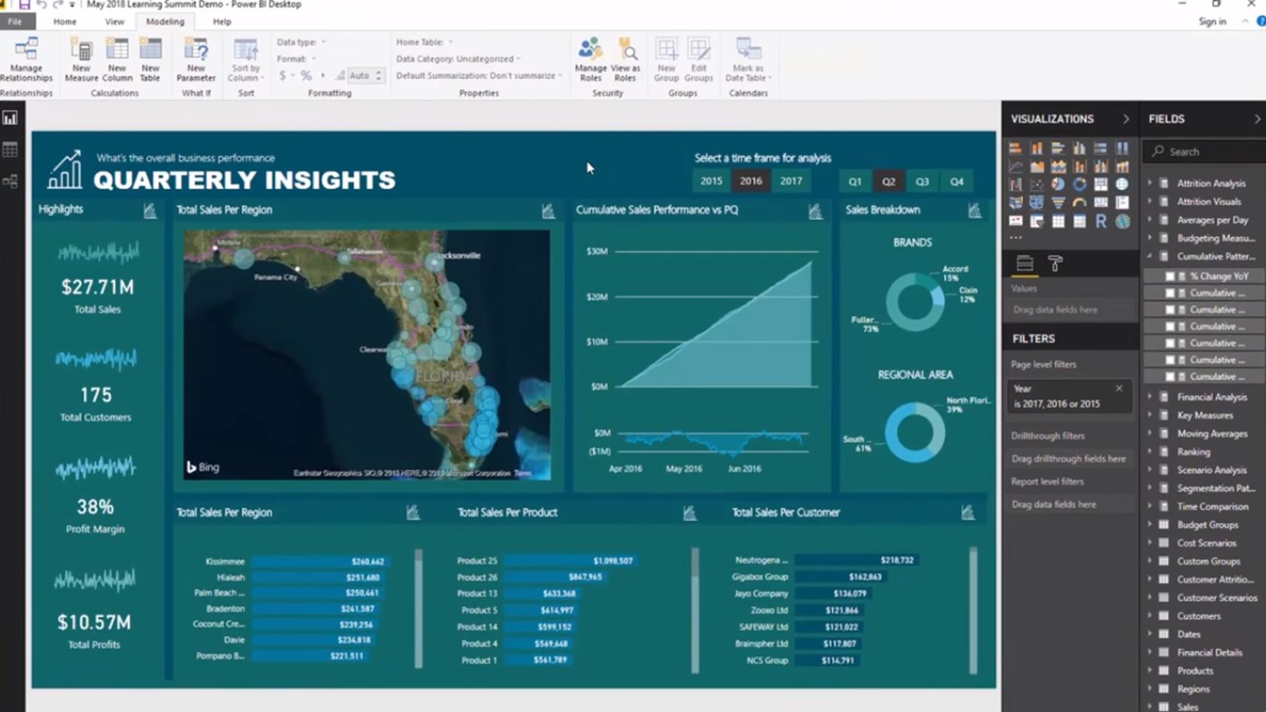Create a New Parameter
The image size is (1266, 712).
pos(196,60)
